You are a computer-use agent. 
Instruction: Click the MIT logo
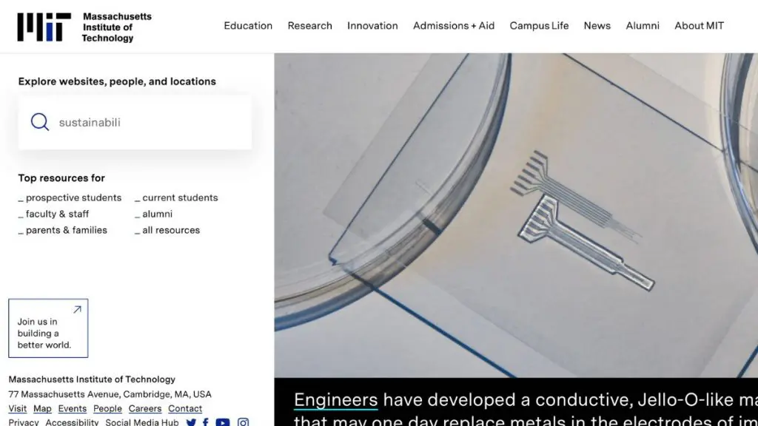[44, 27]
